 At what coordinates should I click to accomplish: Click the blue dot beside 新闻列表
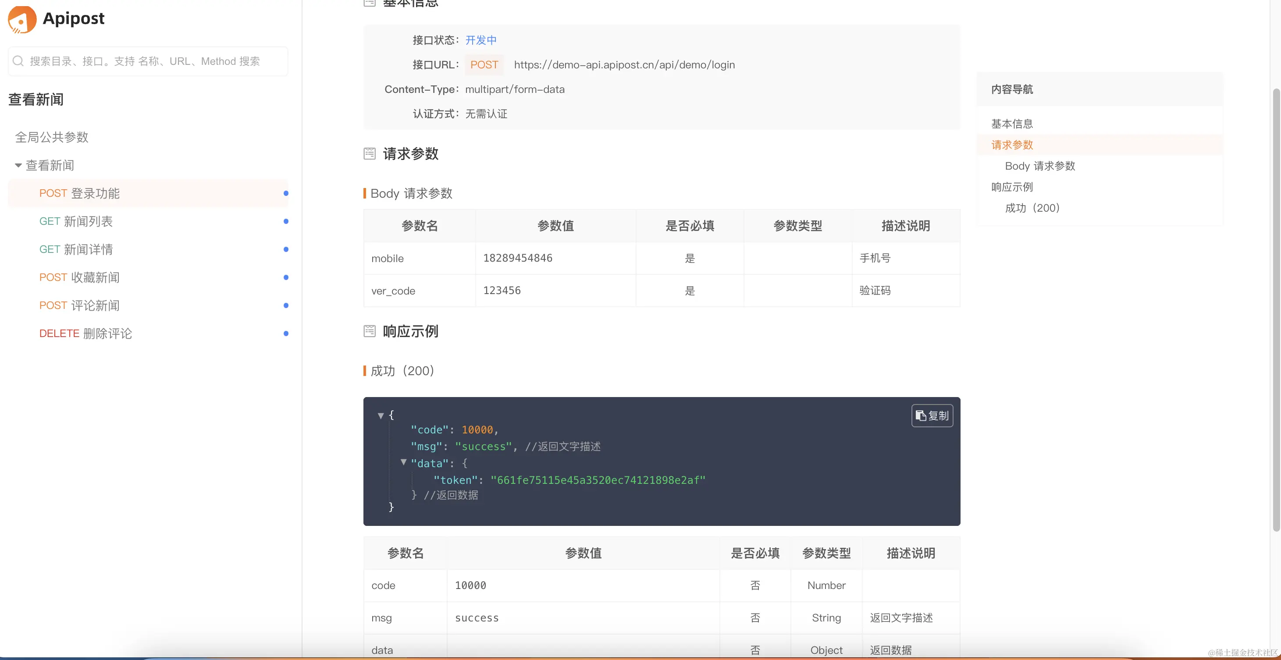point(286,221)
